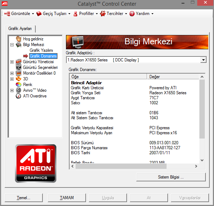Open the Grafik Adaptörü dropdown arrow
Viewport: 214px width, 206px height.
pos(203,60)
